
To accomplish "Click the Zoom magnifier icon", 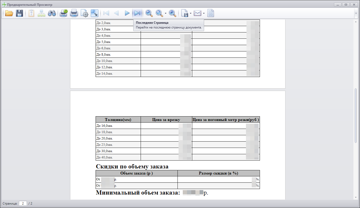I will [159, 13].
